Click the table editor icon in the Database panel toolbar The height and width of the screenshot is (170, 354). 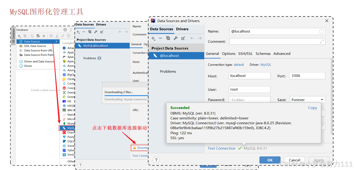[51, 36]
